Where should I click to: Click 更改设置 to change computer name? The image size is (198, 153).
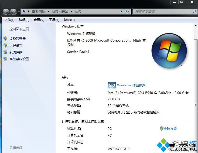pos(170,129)
